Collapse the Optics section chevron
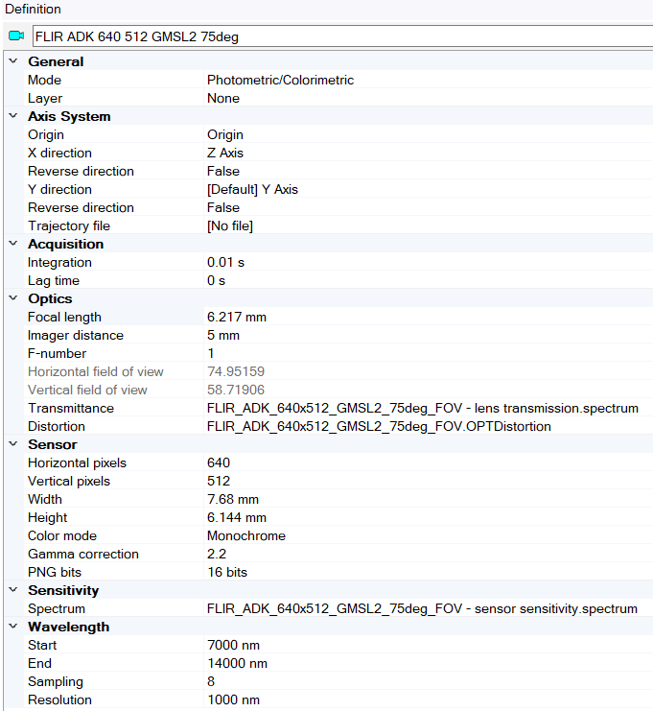653x711 pixels. pyautogui.click(x=12, y=298)
